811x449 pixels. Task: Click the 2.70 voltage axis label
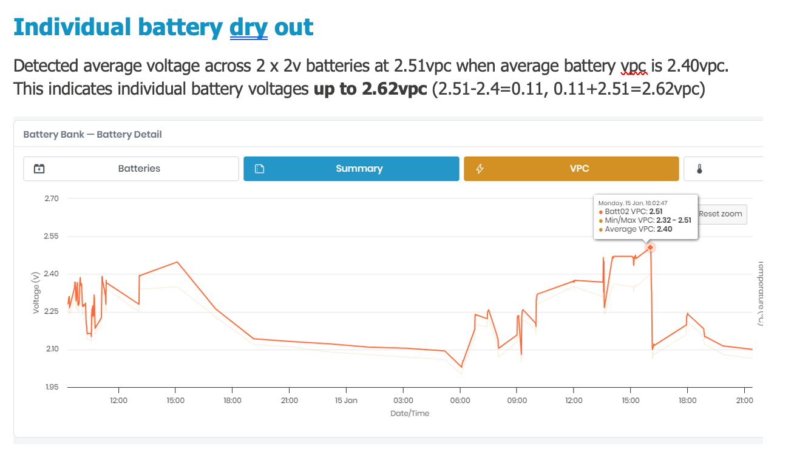(x=52, y=198)
